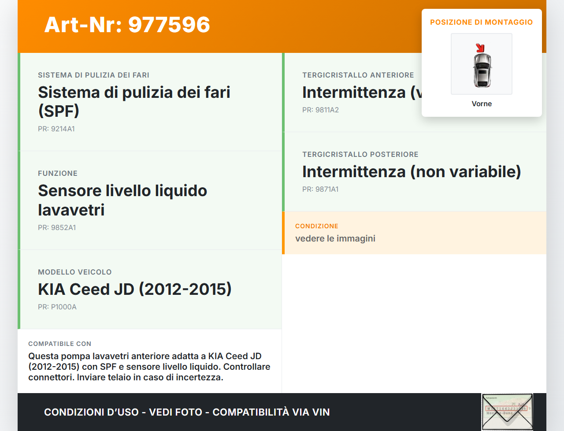Screen dimensions: 564x431
Task: Select the Sistema di pulizia dei fari (SPF) heading
Action: click(x=134, y=101)
